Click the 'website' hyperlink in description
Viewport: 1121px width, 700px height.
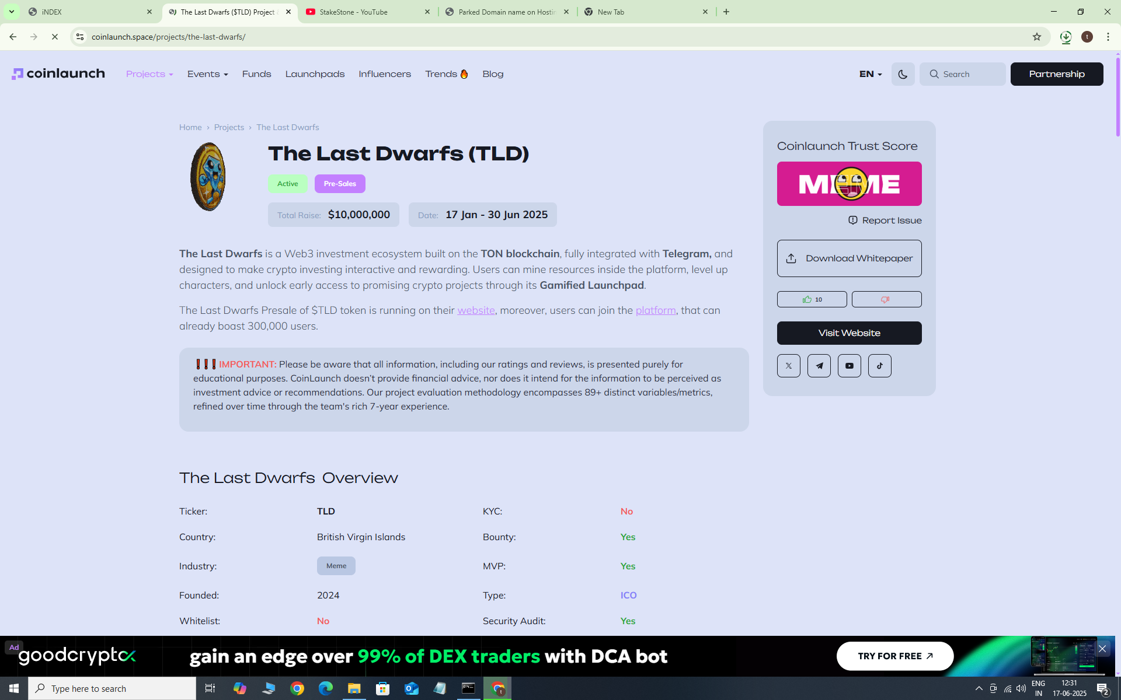click(x=476, y=310)
